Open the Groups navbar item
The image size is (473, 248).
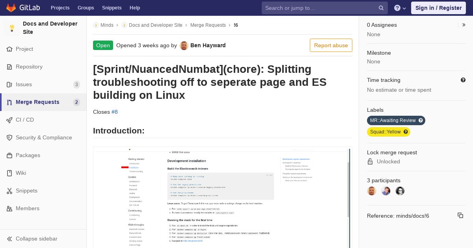86,8
